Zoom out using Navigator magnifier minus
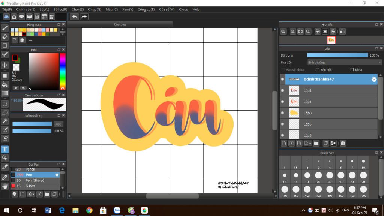Viewport: 384px width, 216px height. pyautogui.click(x=308, y=31)
